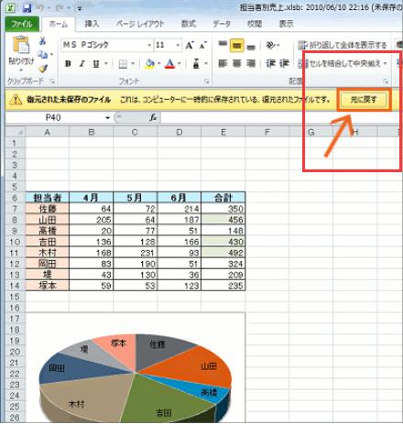403x424 pixels.
Task: Open the Paste options dropdown arrow
Action: (21, 71)
